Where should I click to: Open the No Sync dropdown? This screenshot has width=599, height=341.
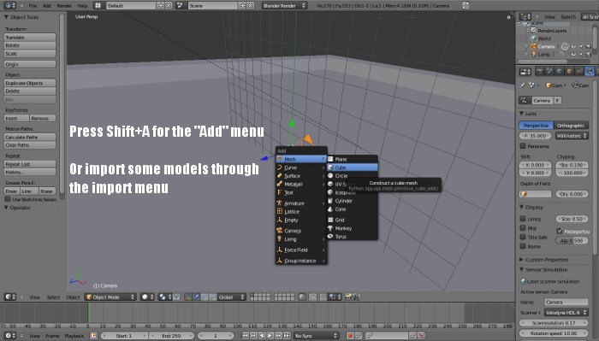point(316,336)
